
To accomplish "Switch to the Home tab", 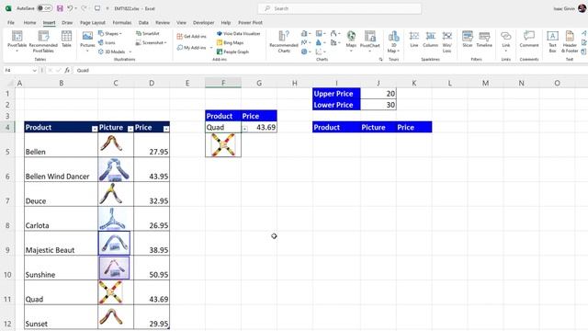I will coord(29,22).
